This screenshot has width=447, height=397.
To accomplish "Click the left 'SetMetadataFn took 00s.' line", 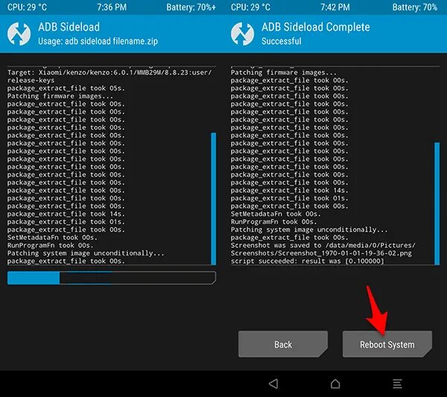I will tap(52, 238).
